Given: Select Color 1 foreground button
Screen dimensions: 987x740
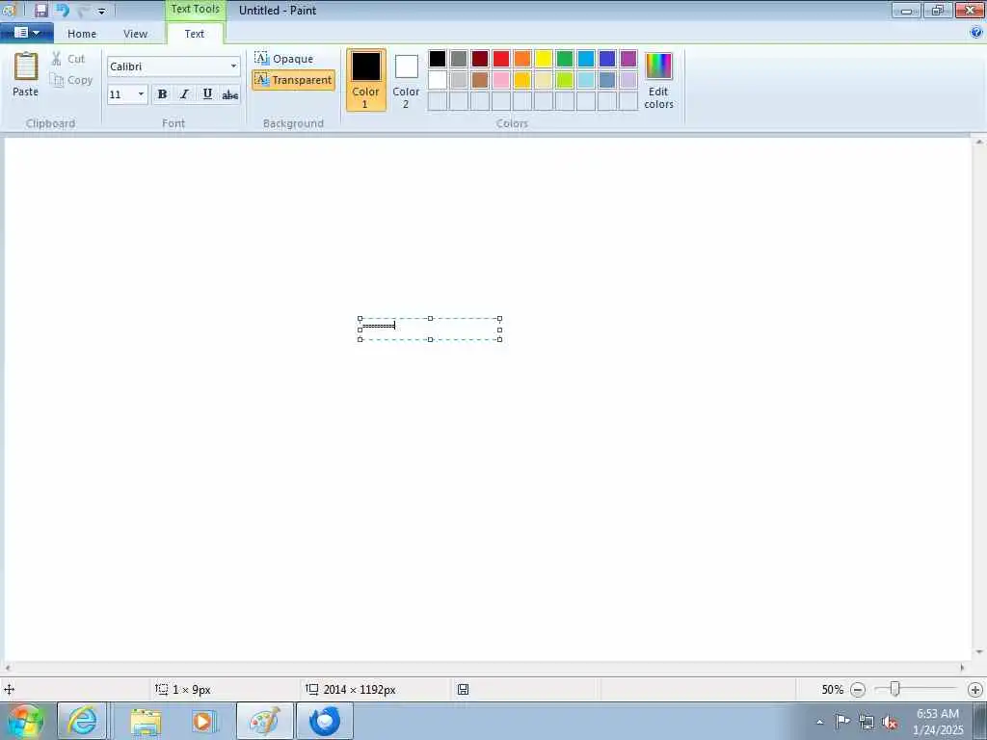Looking at the screenshot, I should [x=365, y=80].
